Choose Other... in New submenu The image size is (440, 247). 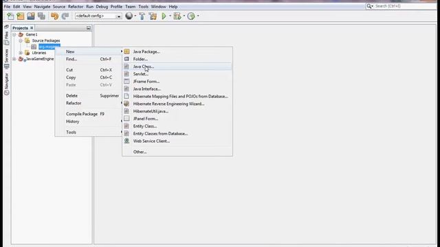coord(177,152)
